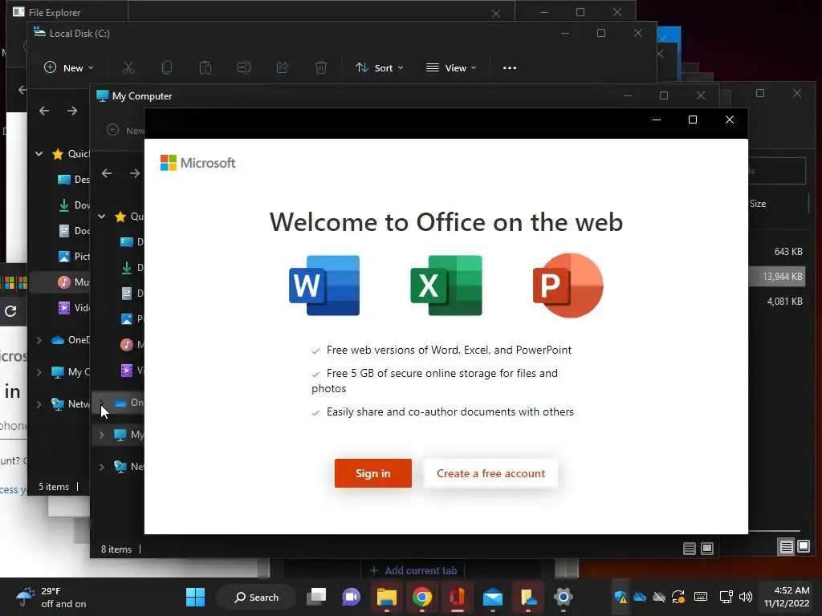Click the Size column header

pos(758,204)
